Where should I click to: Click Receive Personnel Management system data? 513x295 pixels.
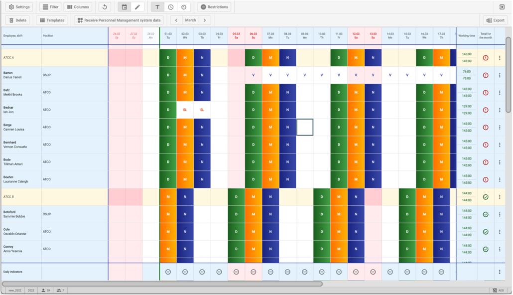tap(120, 20)
